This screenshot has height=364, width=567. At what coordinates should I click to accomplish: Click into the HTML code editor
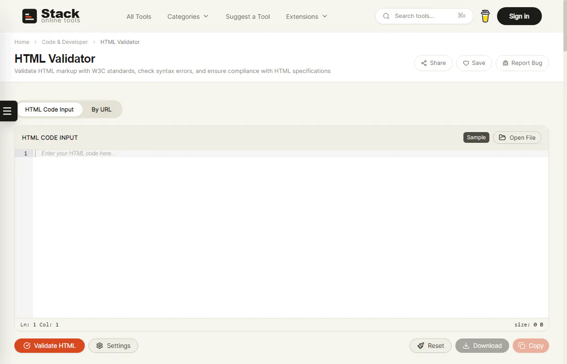tap(291, 233)
